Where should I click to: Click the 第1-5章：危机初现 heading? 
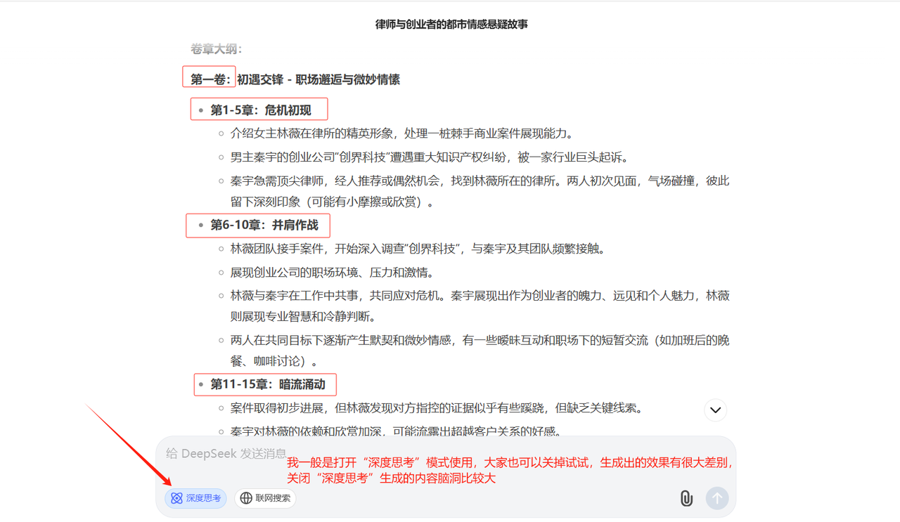[x=261, y=110]
